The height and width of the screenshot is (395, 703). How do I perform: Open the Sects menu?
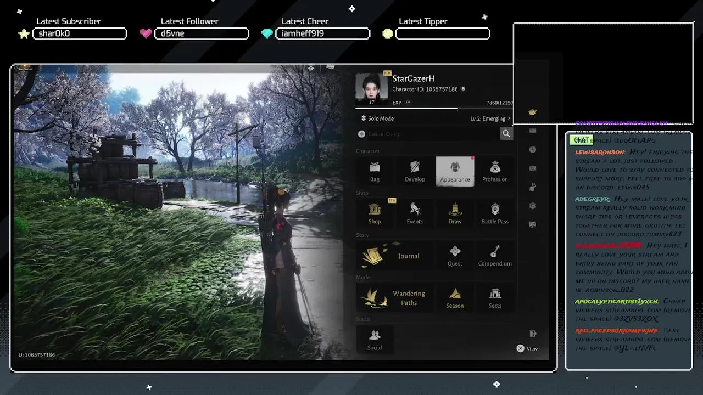coord(495,298)
